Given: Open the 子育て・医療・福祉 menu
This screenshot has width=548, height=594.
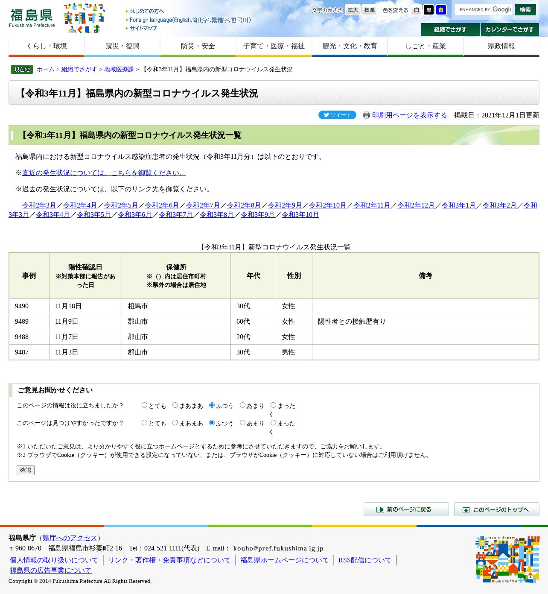Looking at the screenshot, I should [274, 46].
